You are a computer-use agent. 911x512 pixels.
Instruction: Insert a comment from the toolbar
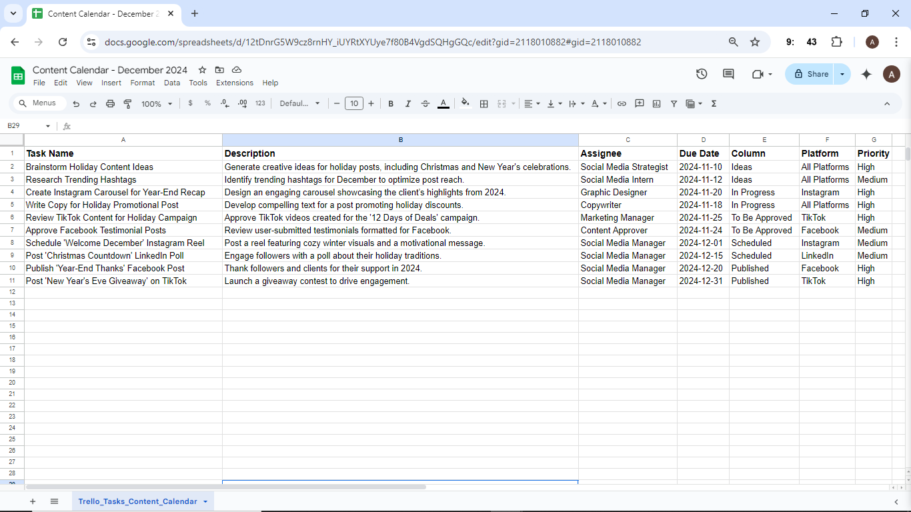[640, 103]
